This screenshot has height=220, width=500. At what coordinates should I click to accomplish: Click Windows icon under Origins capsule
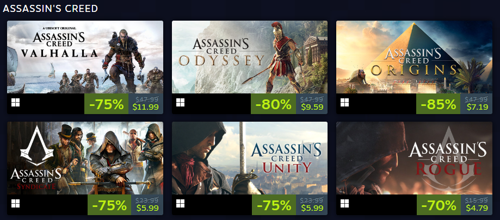tap(344, 103)
